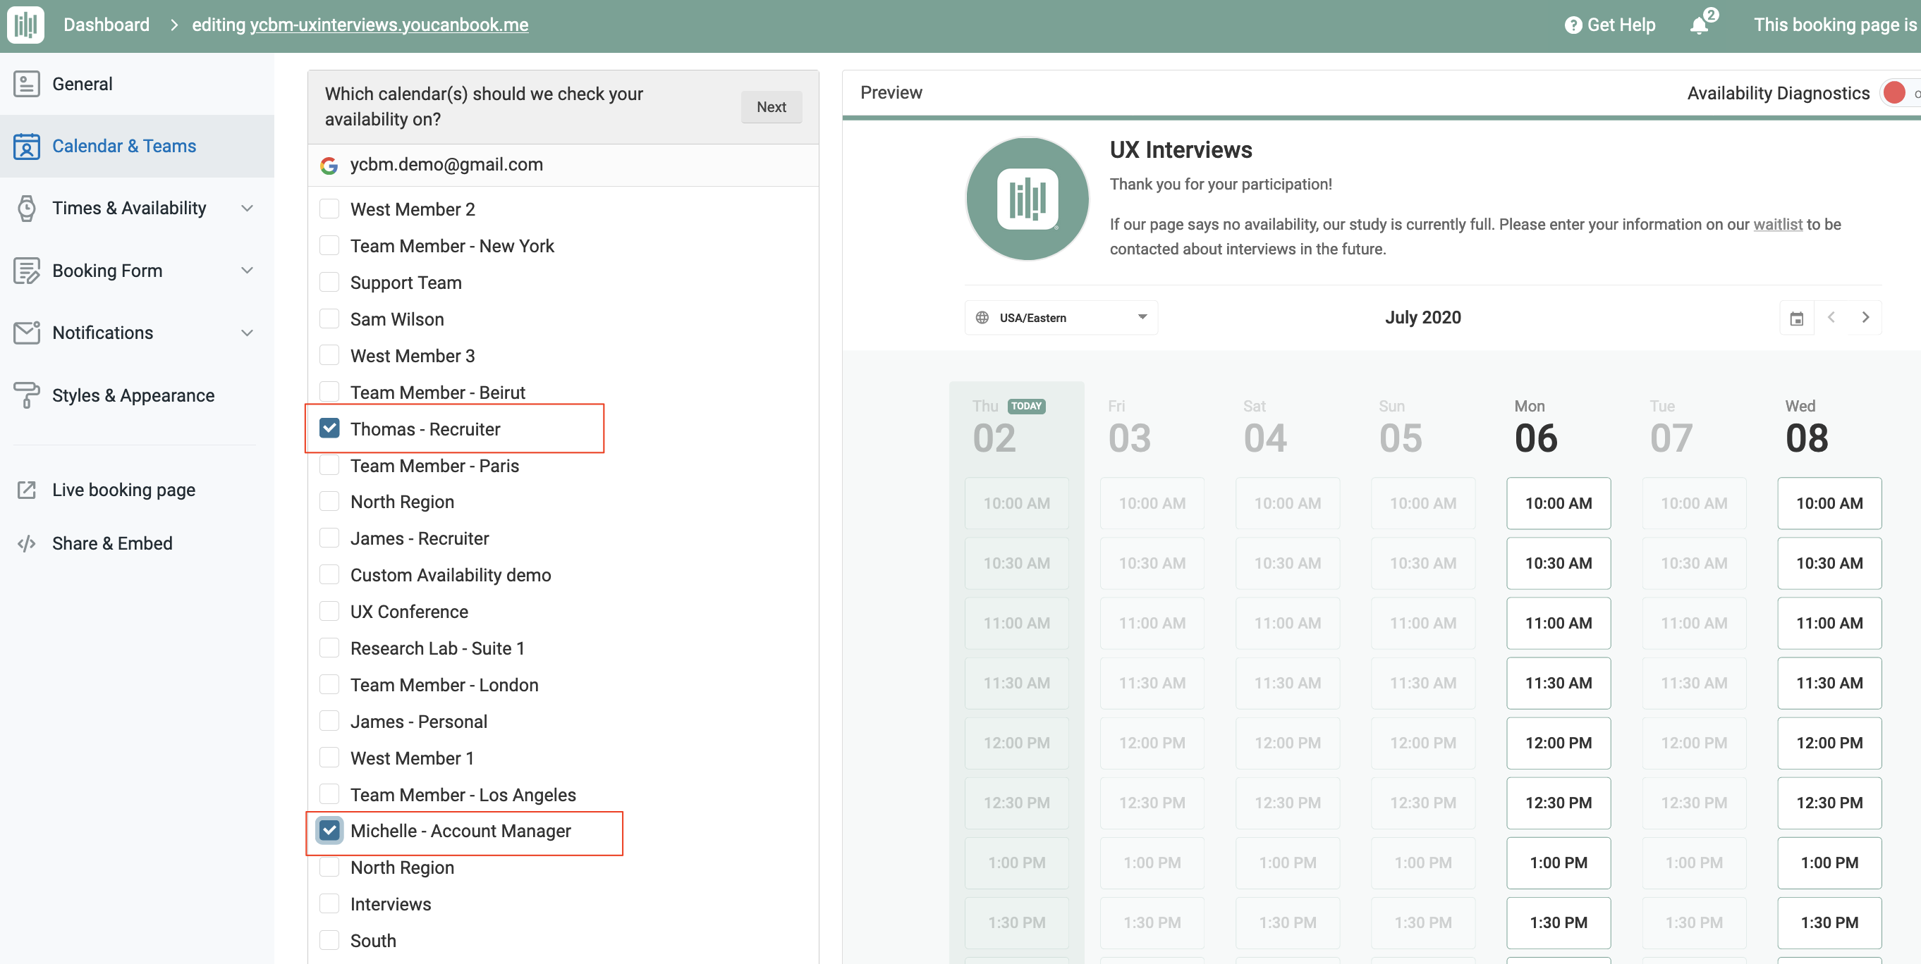The image size is (1921, 964).
Task: Toggle the Availability Diagnostics switch
Action: tap(1899, 93)
